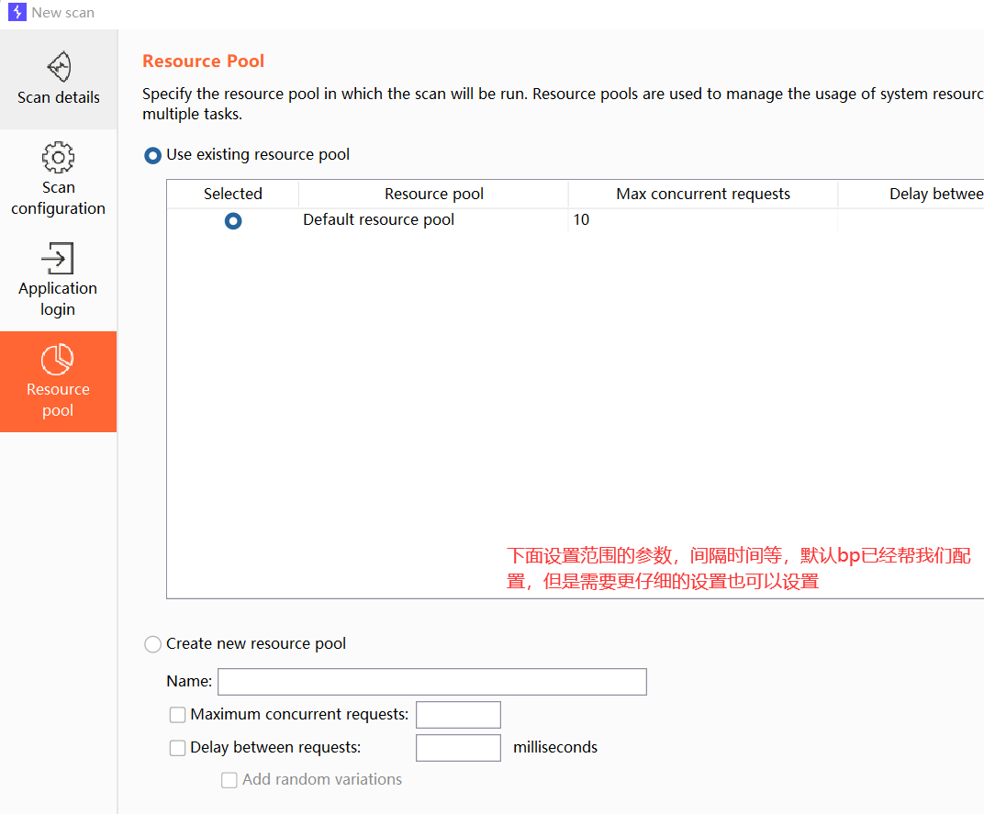Go to the Application login section
The width and height of the screenshot is (984, 814).
tap(59, 281)
